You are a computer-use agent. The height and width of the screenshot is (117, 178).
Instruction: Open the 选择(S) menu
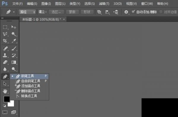tap(90, 4)
